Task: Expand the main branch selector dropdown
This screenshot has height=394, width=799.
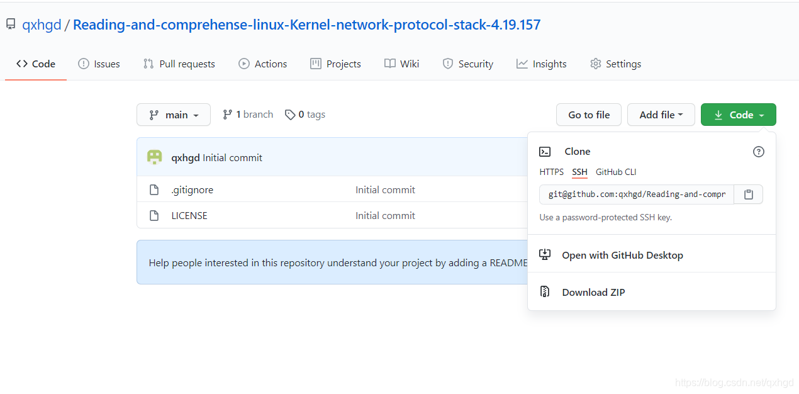Action: (x=174, y=115)
